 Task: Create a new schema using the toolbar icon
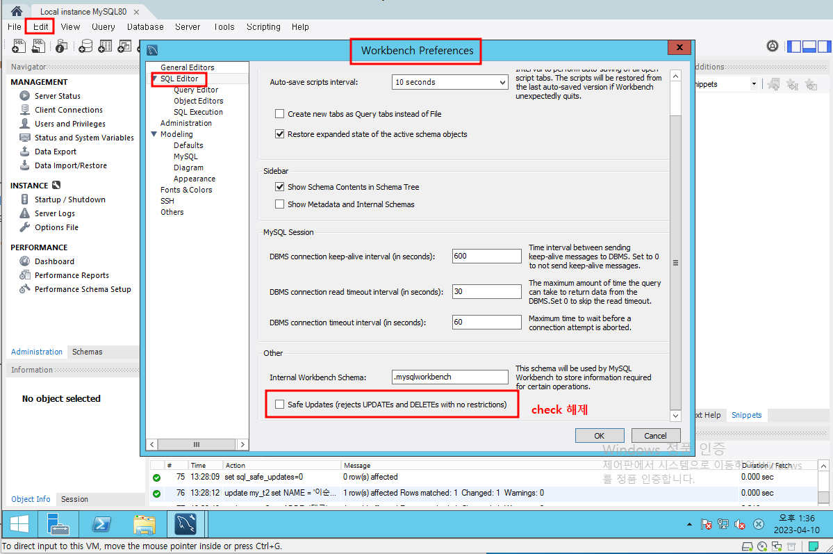click(85, 45)
